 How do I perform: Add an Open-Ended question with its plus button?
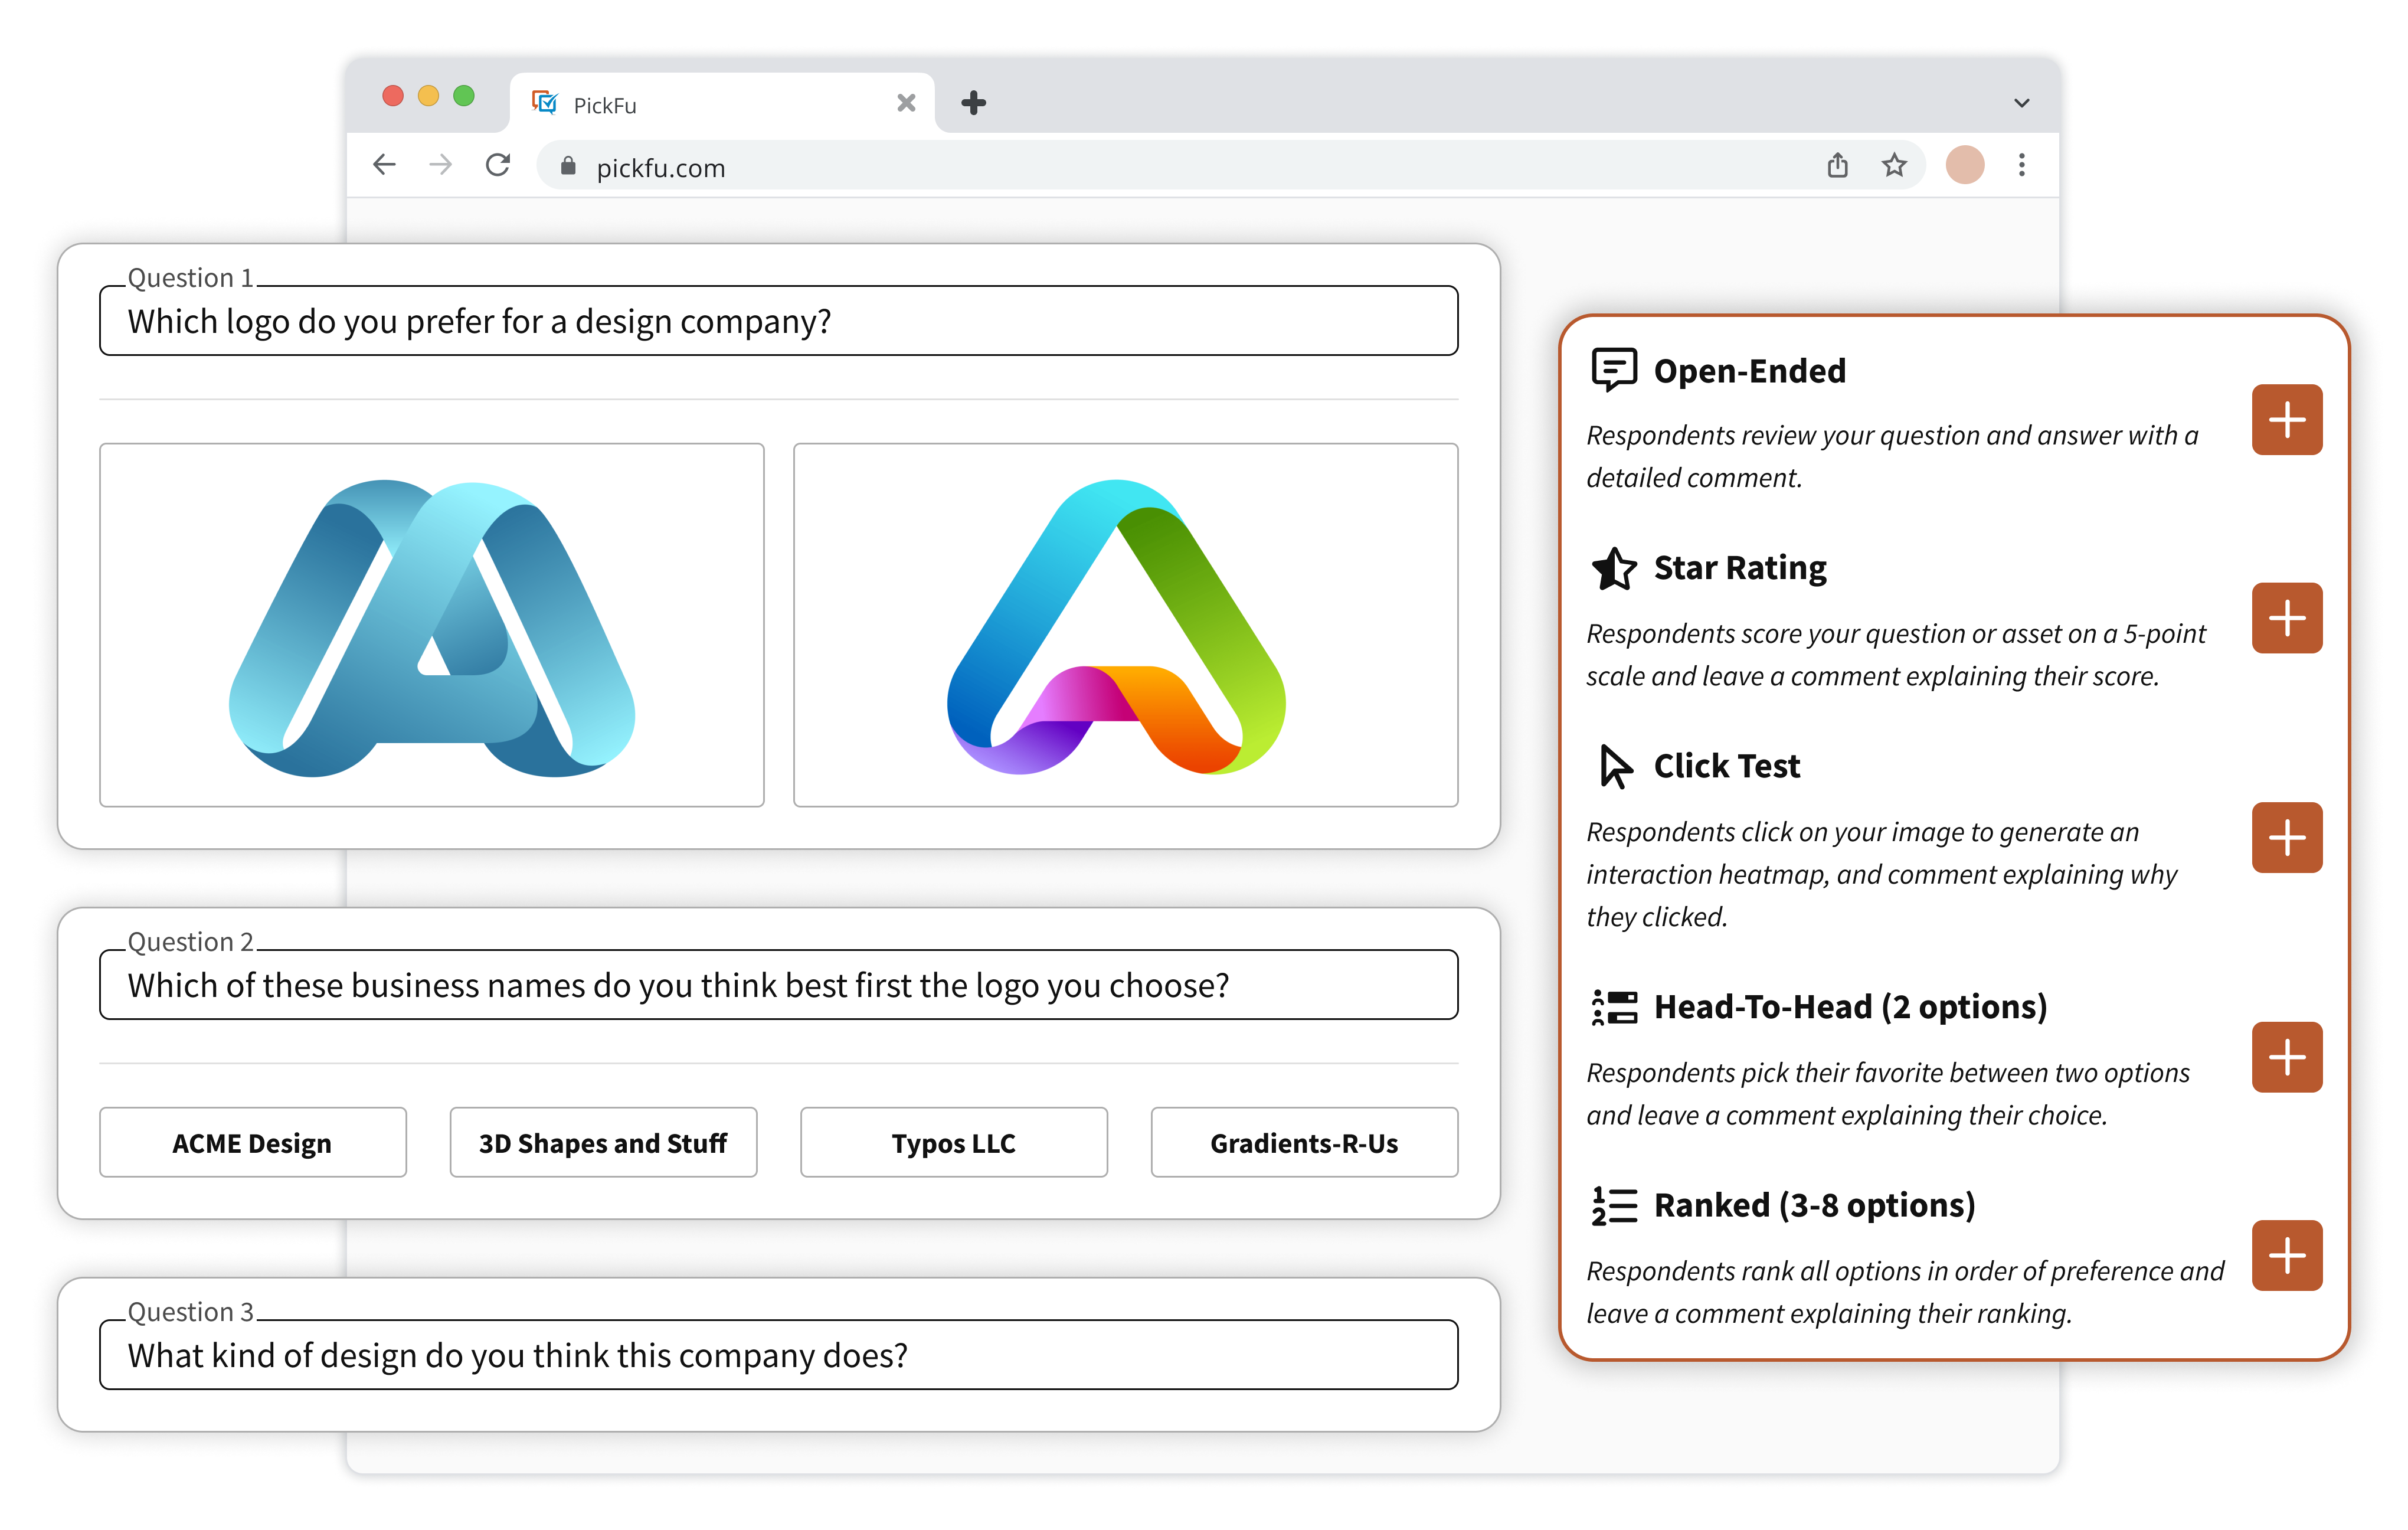[x=2287, y=420]
